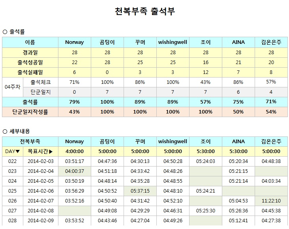Image resolution: width=289 pixels, height=229 pixels.
Task: Click 곰팅이 header in attendance rate table
Action: [x=107, y=42]
